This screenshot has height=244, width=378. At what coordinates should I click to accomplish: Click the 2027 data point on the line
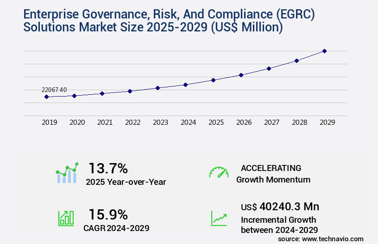(269, 68)
